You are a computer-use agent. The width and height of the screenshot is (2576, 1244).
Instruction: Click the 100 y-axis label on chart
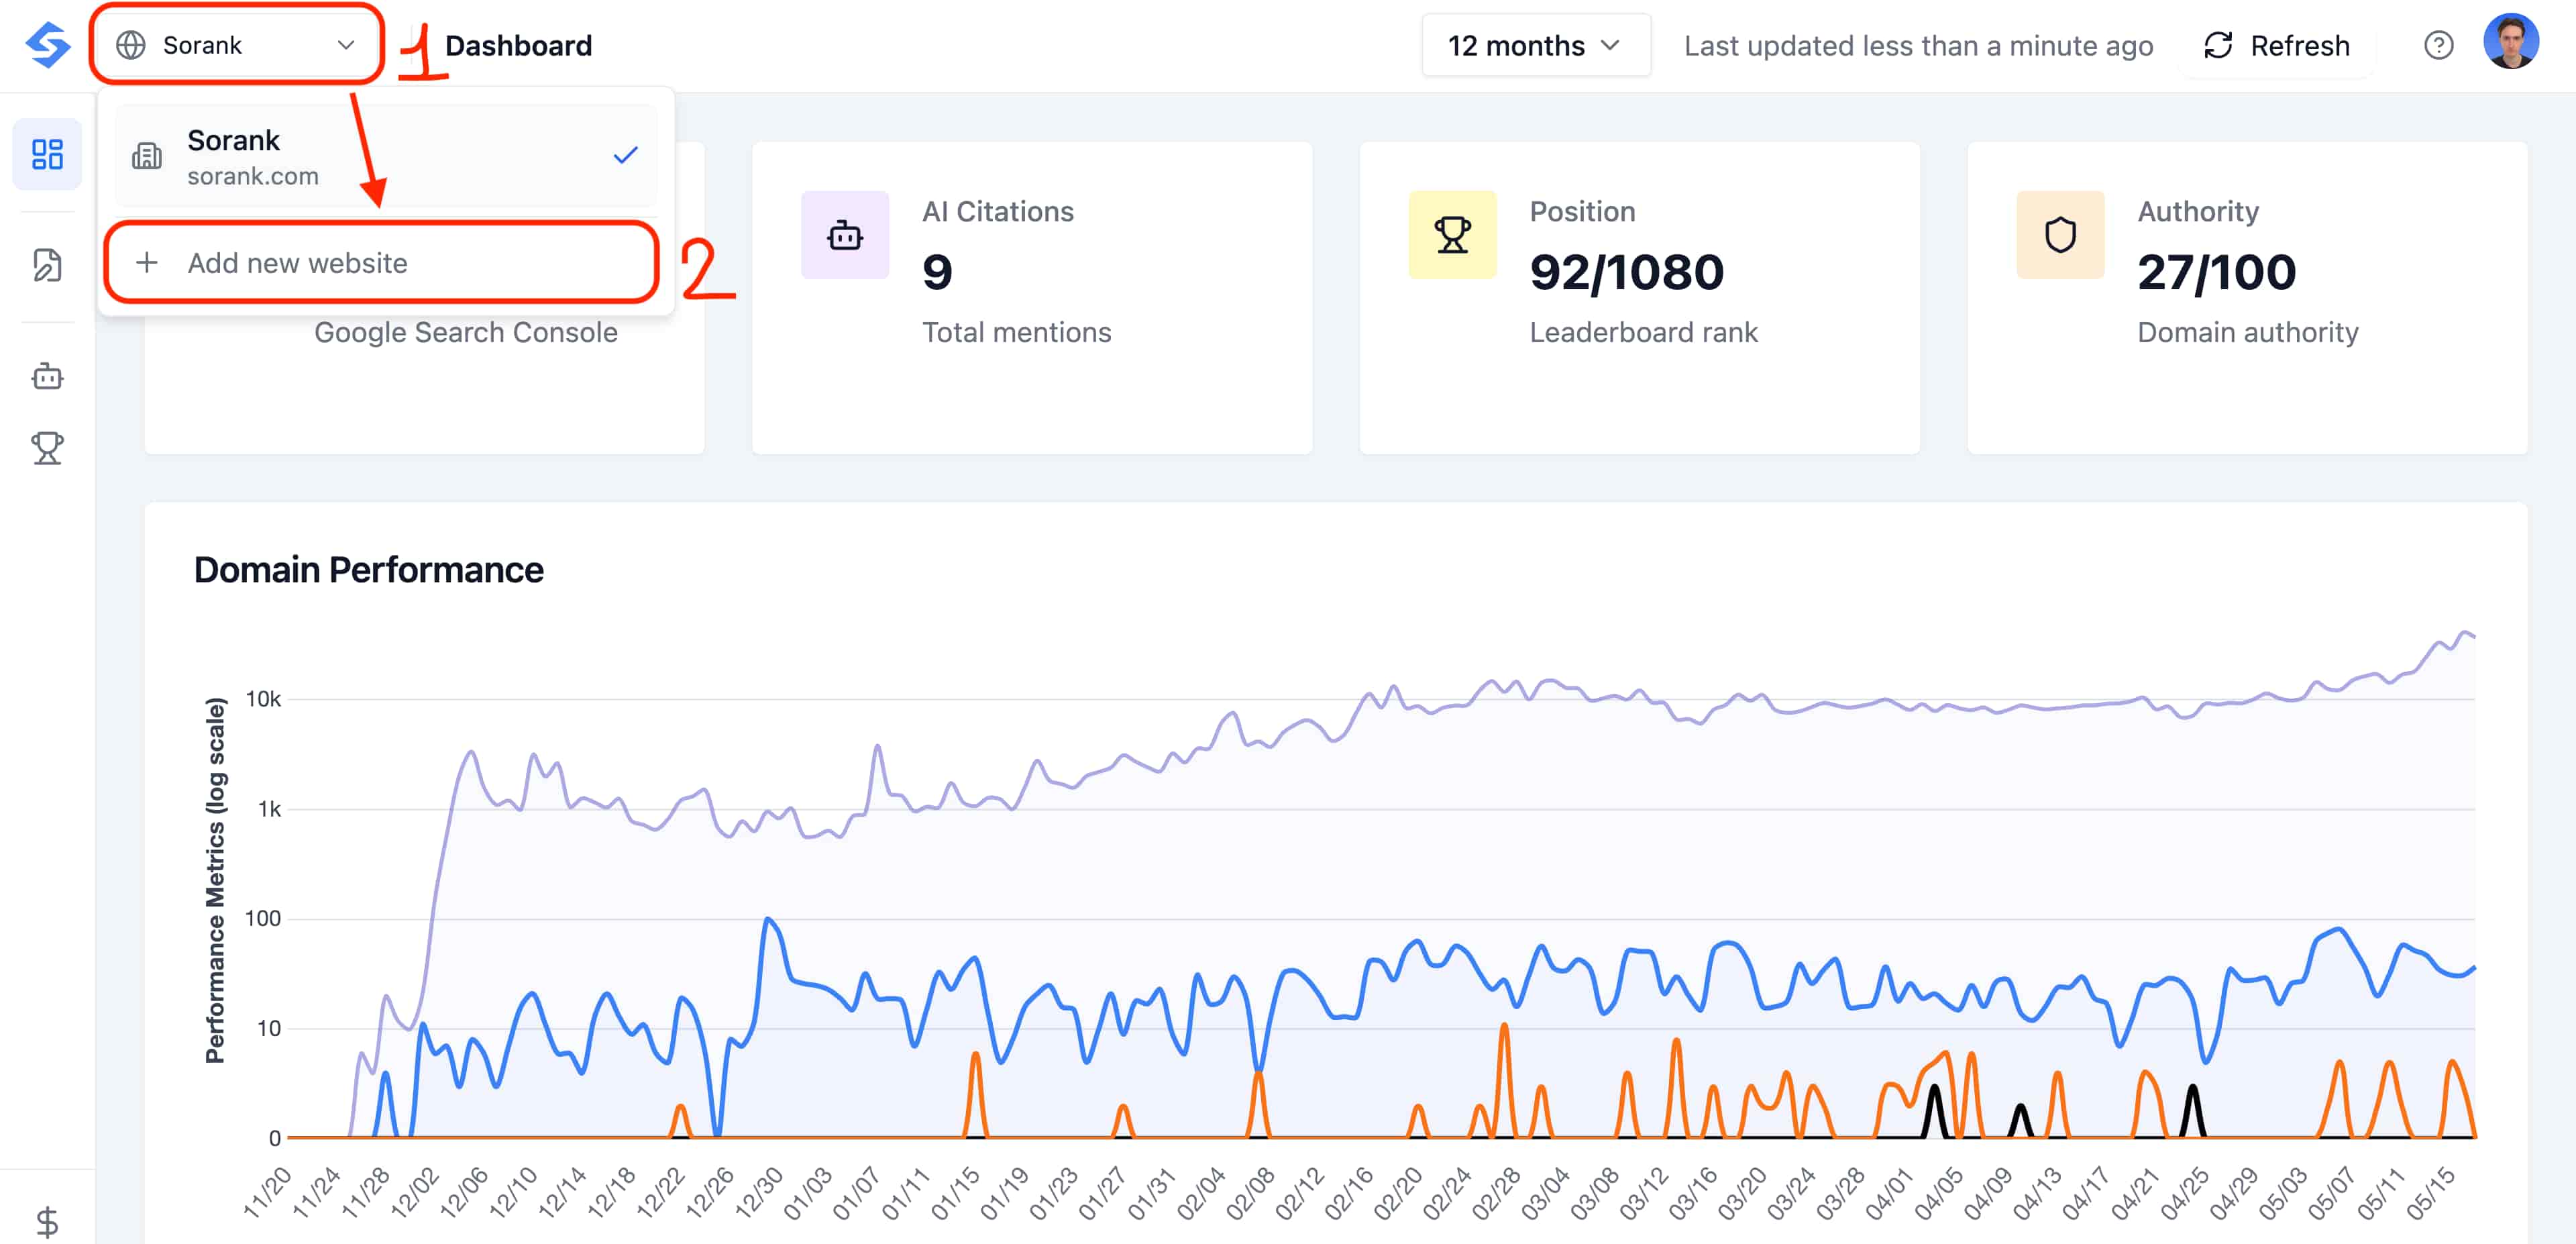click(262, 918)
